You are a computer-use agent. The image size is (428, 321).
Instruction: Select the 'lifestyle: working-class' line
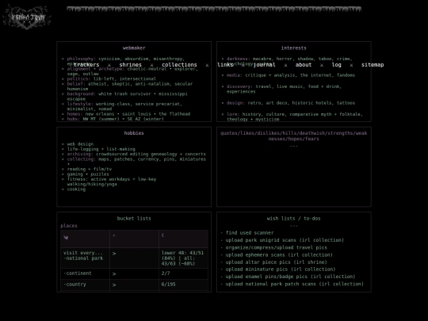(x=124, y=106)
